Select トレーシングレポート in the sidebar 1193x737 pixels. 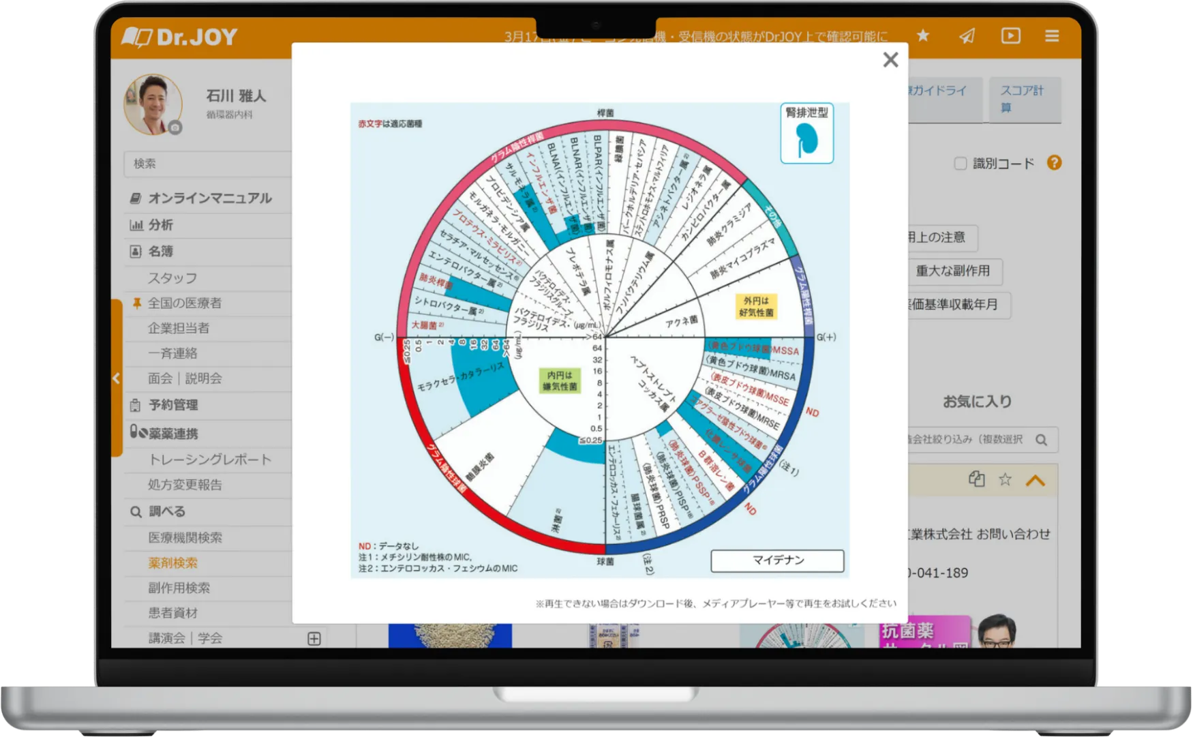coord(209,460)
